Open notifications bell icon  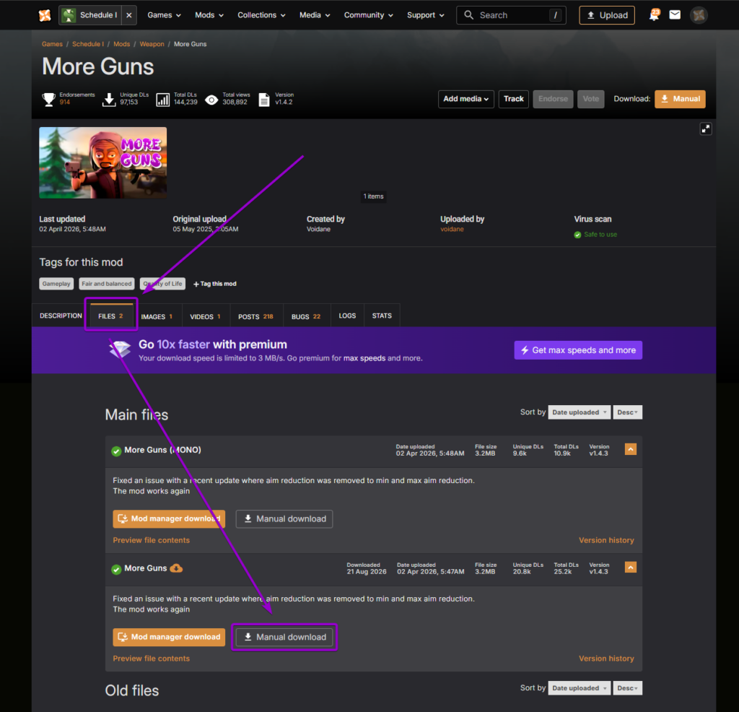(654, 15)
